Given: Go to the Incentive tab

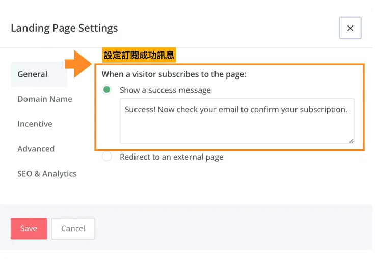Looking at the screenshot, I should tap(35, 124).
